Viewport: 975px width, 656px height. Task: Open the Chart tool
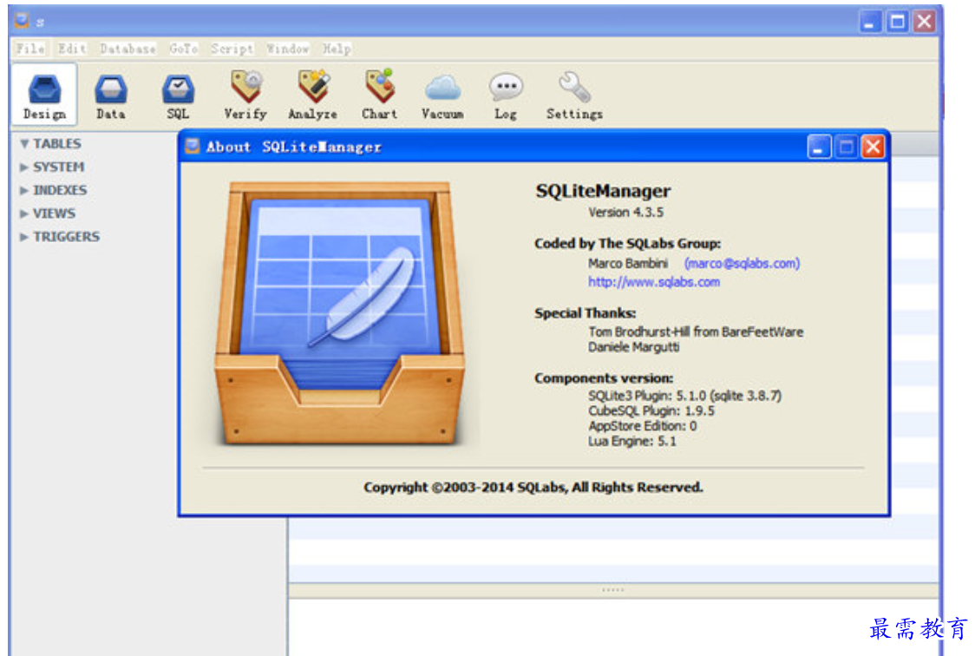[379, 95]
